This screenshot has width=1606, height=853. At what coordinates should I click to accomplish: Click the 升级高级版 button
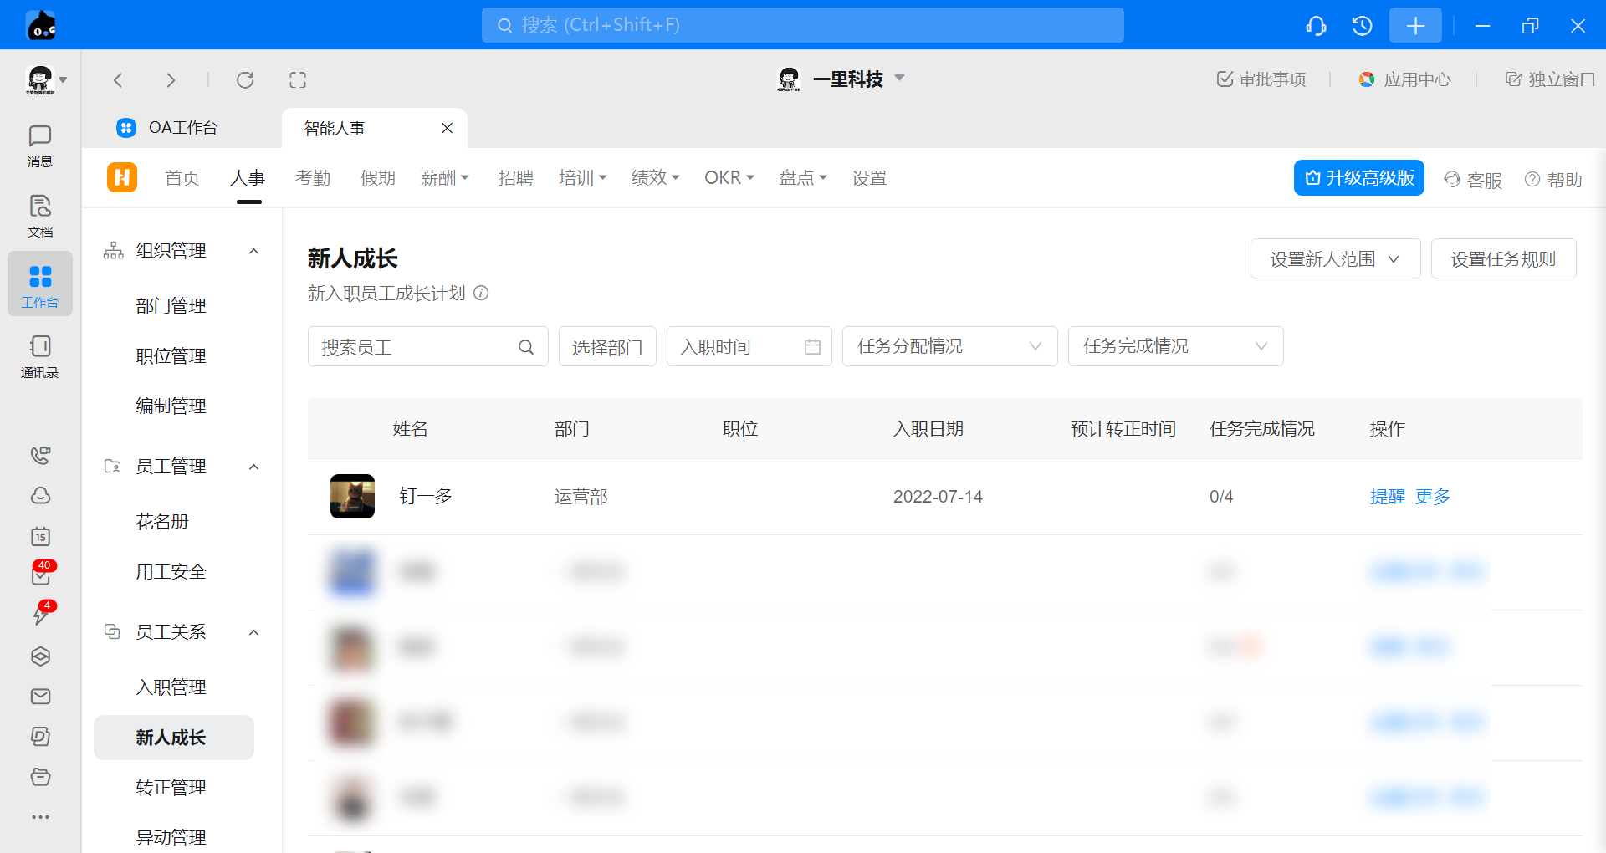click(x=1358, y=178)
